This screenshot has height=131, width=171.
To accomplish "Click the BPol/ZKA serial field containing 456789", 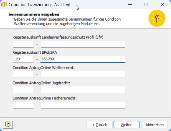I will click(83, 59).
